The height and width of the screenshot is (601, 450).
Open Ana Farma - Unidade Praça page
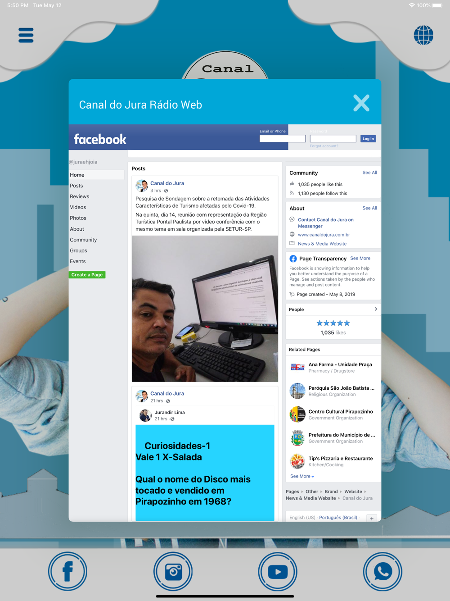[x=340, y=364]
